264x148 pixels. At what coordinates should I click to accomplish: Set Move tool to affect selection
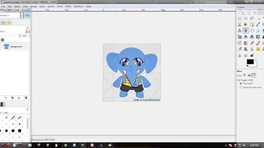(249, 75)
